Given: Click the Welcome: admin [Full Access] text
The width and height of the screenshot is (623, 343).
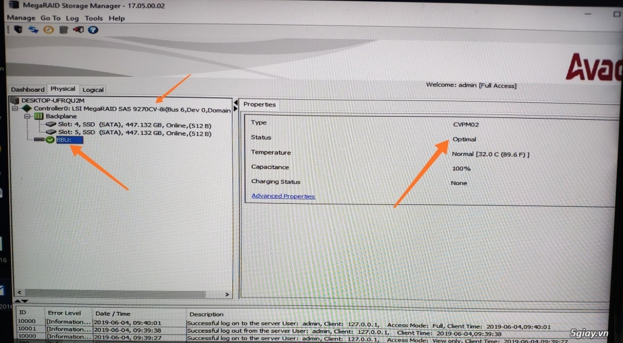Looking at the screenshot, I should (x=472, y=85).
